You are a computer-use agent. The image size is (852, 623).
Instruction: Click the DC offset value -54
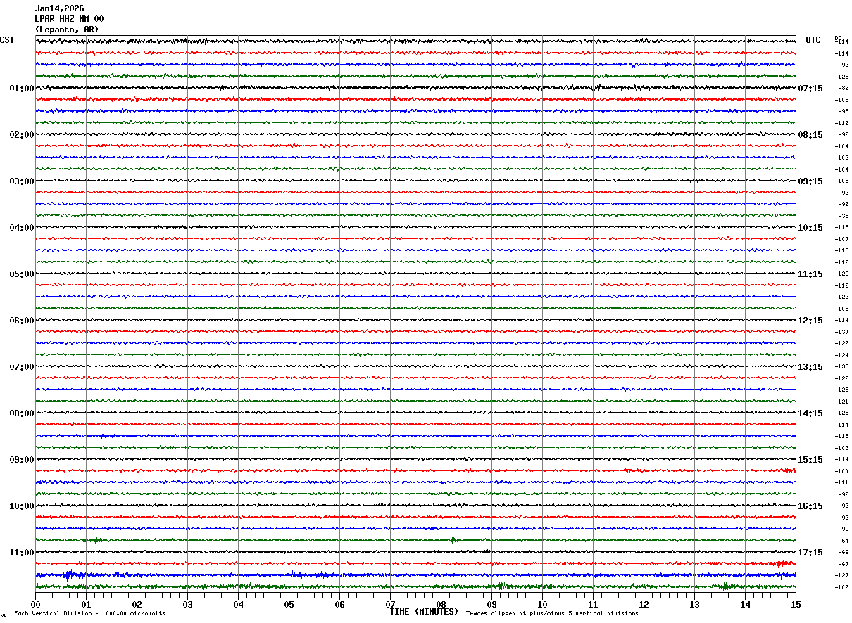842,541
